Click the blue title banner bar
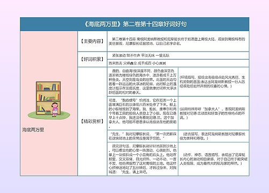The width and height of the screenshot is (269, 193). click(134, 24)
